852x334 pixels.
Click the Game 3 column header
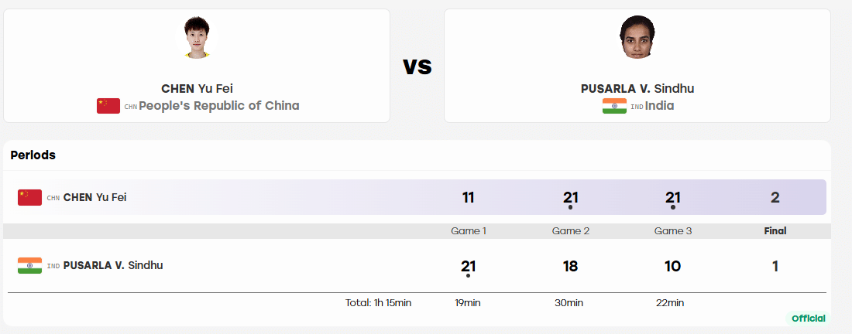(x=672, y=231)
